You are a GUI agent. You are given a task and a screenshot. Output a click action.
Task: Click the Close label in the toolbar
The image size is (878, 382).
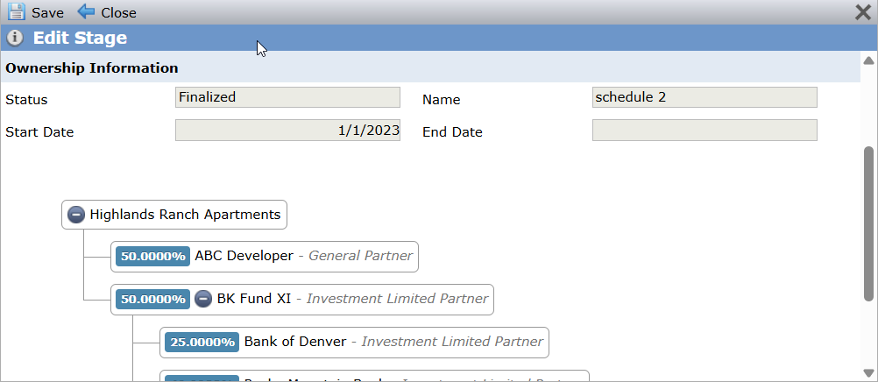click(118, 12)
